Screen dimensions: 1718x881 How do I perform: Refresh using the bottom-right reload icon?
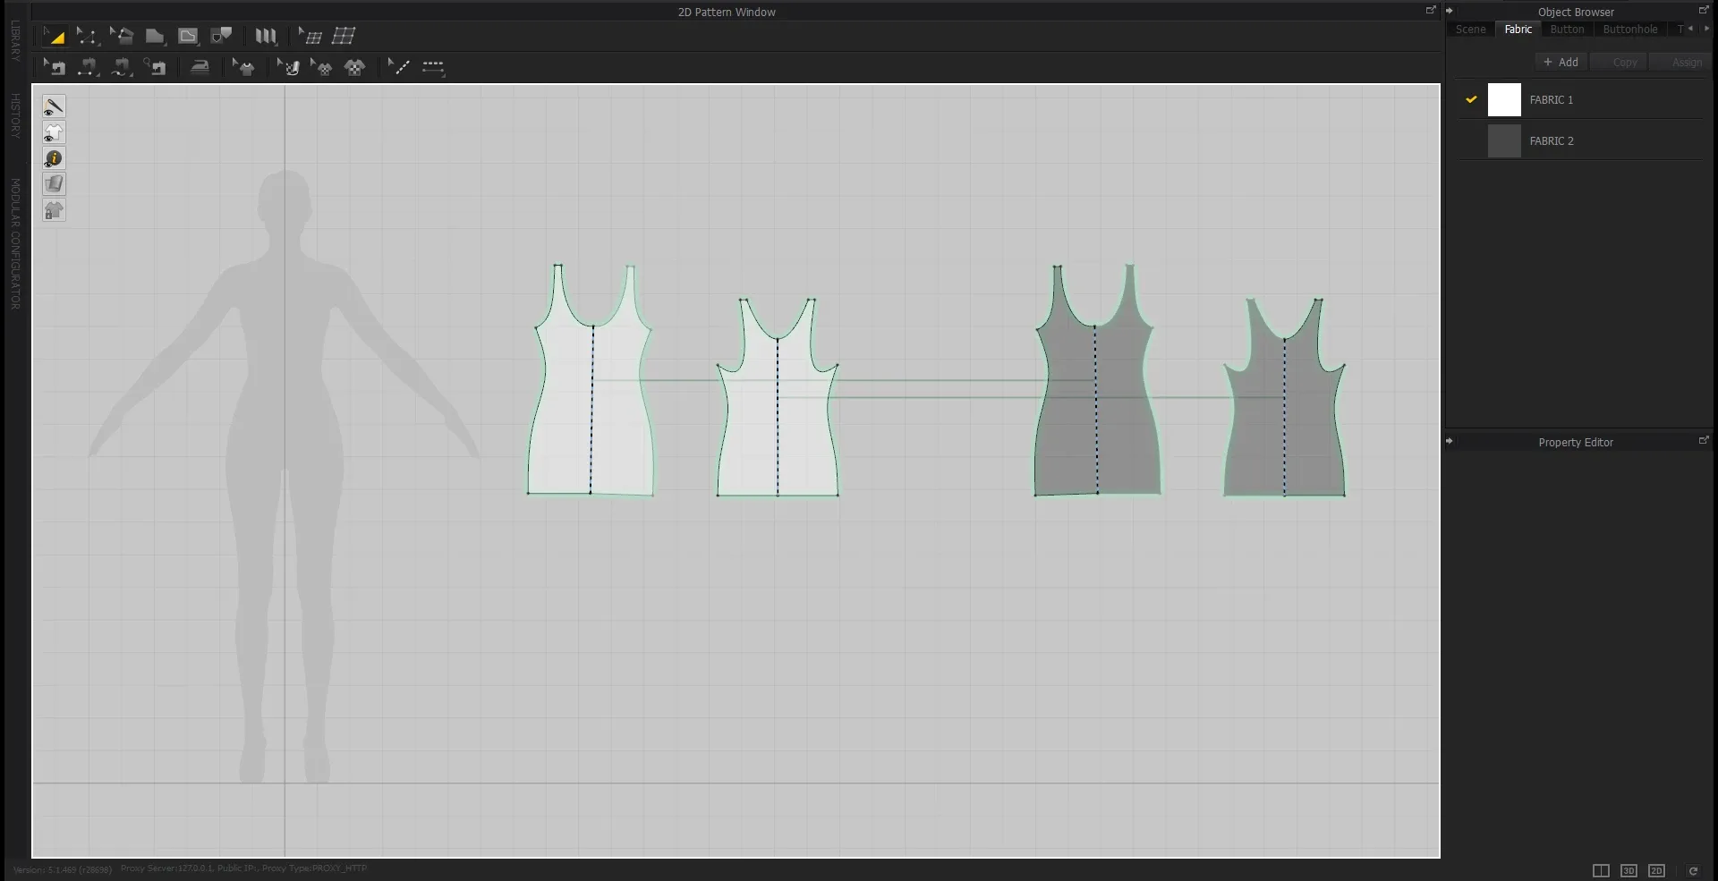[1694, 870]
